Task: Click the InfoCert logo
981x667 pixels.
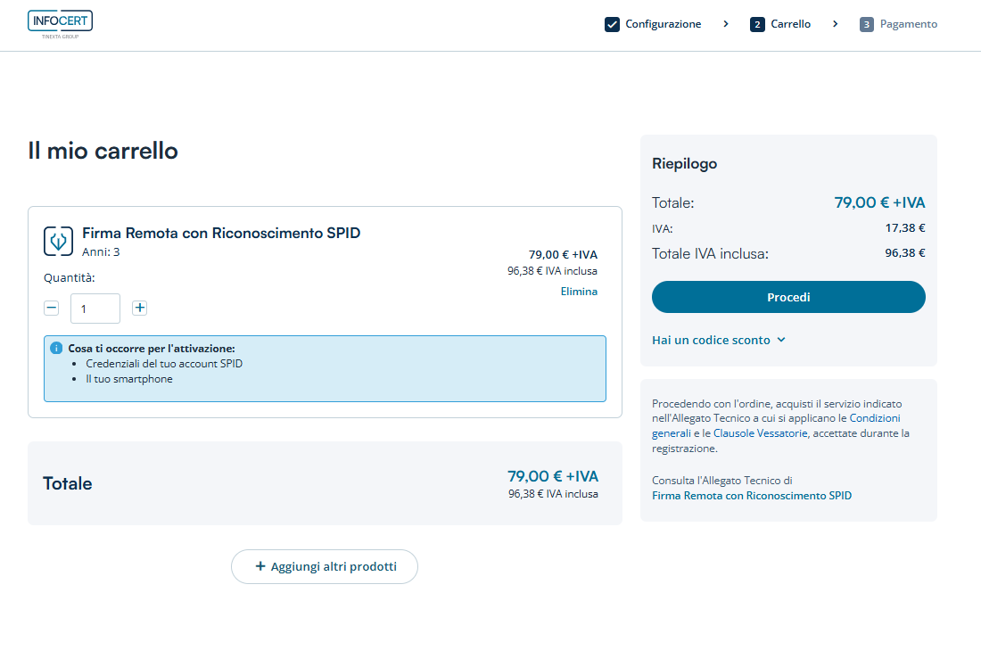Action: (60, 24)
